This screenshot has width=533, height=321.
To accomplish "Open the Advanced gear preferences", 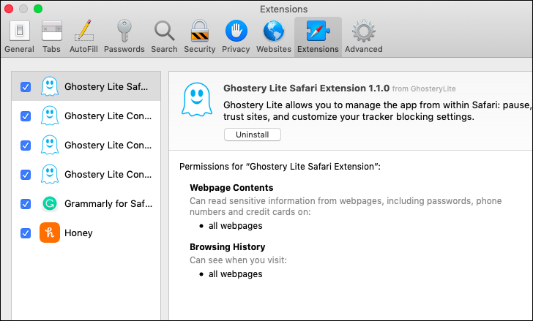I will point(363,37).
